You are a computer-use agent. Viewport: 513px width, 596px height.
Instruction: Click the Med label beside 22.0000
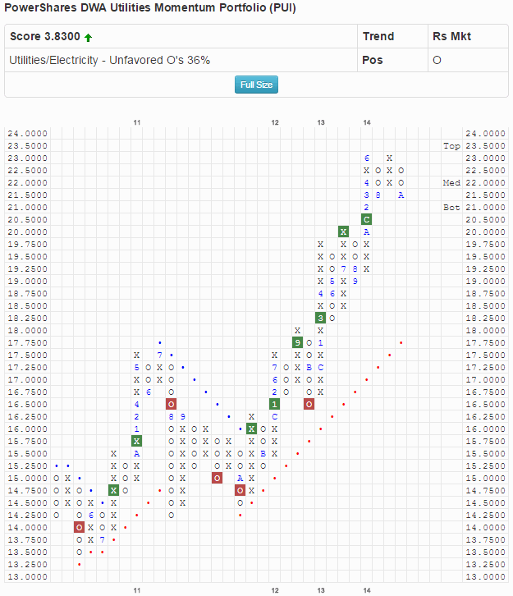click(451, 182)
